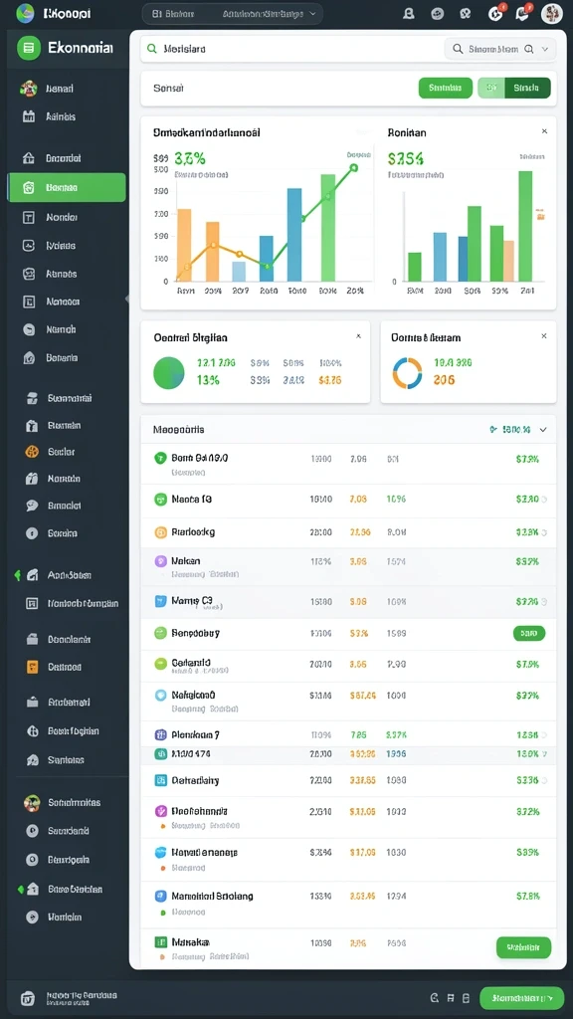Expand the chevron in Maeooöriis table header
This screenshot has width=573, height=1019.
pos(543,430)
